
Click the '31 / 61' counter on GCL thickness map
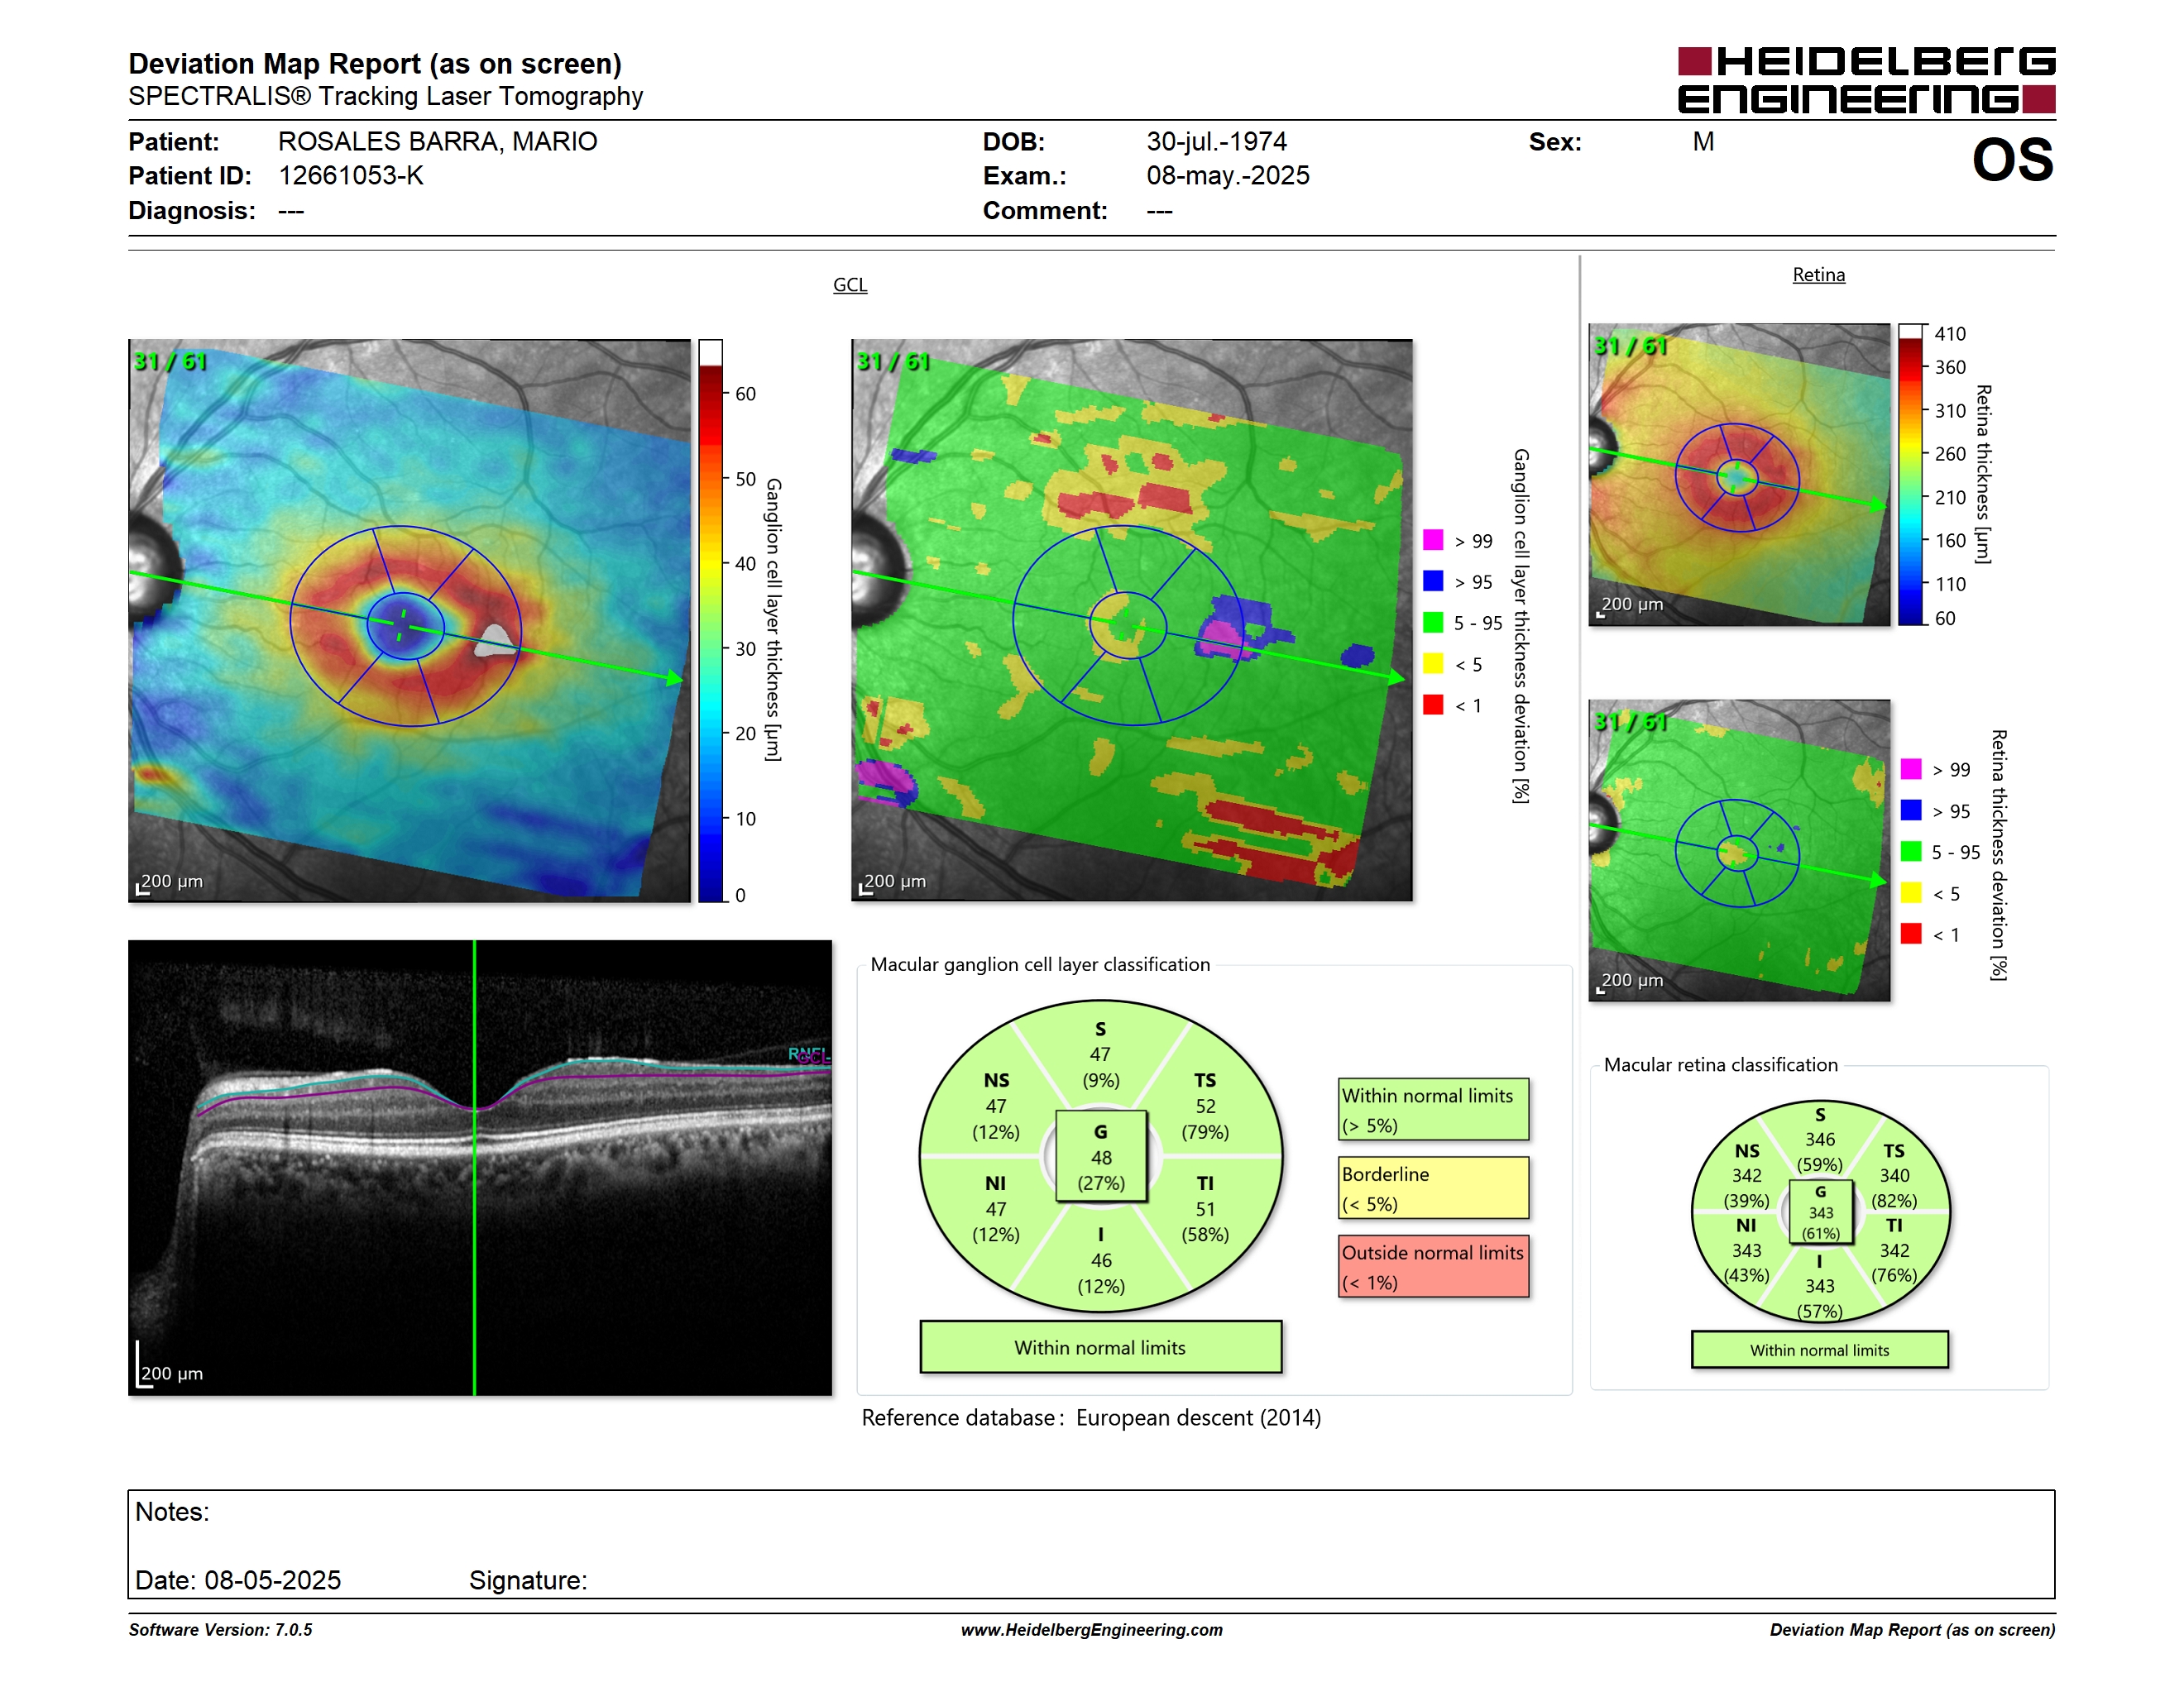pyautogui.click(x=171, y=361)
